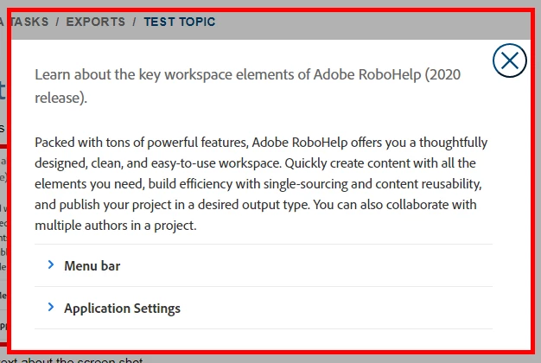
Task: Open the Application Settings section heading
Action: point(122,309)
